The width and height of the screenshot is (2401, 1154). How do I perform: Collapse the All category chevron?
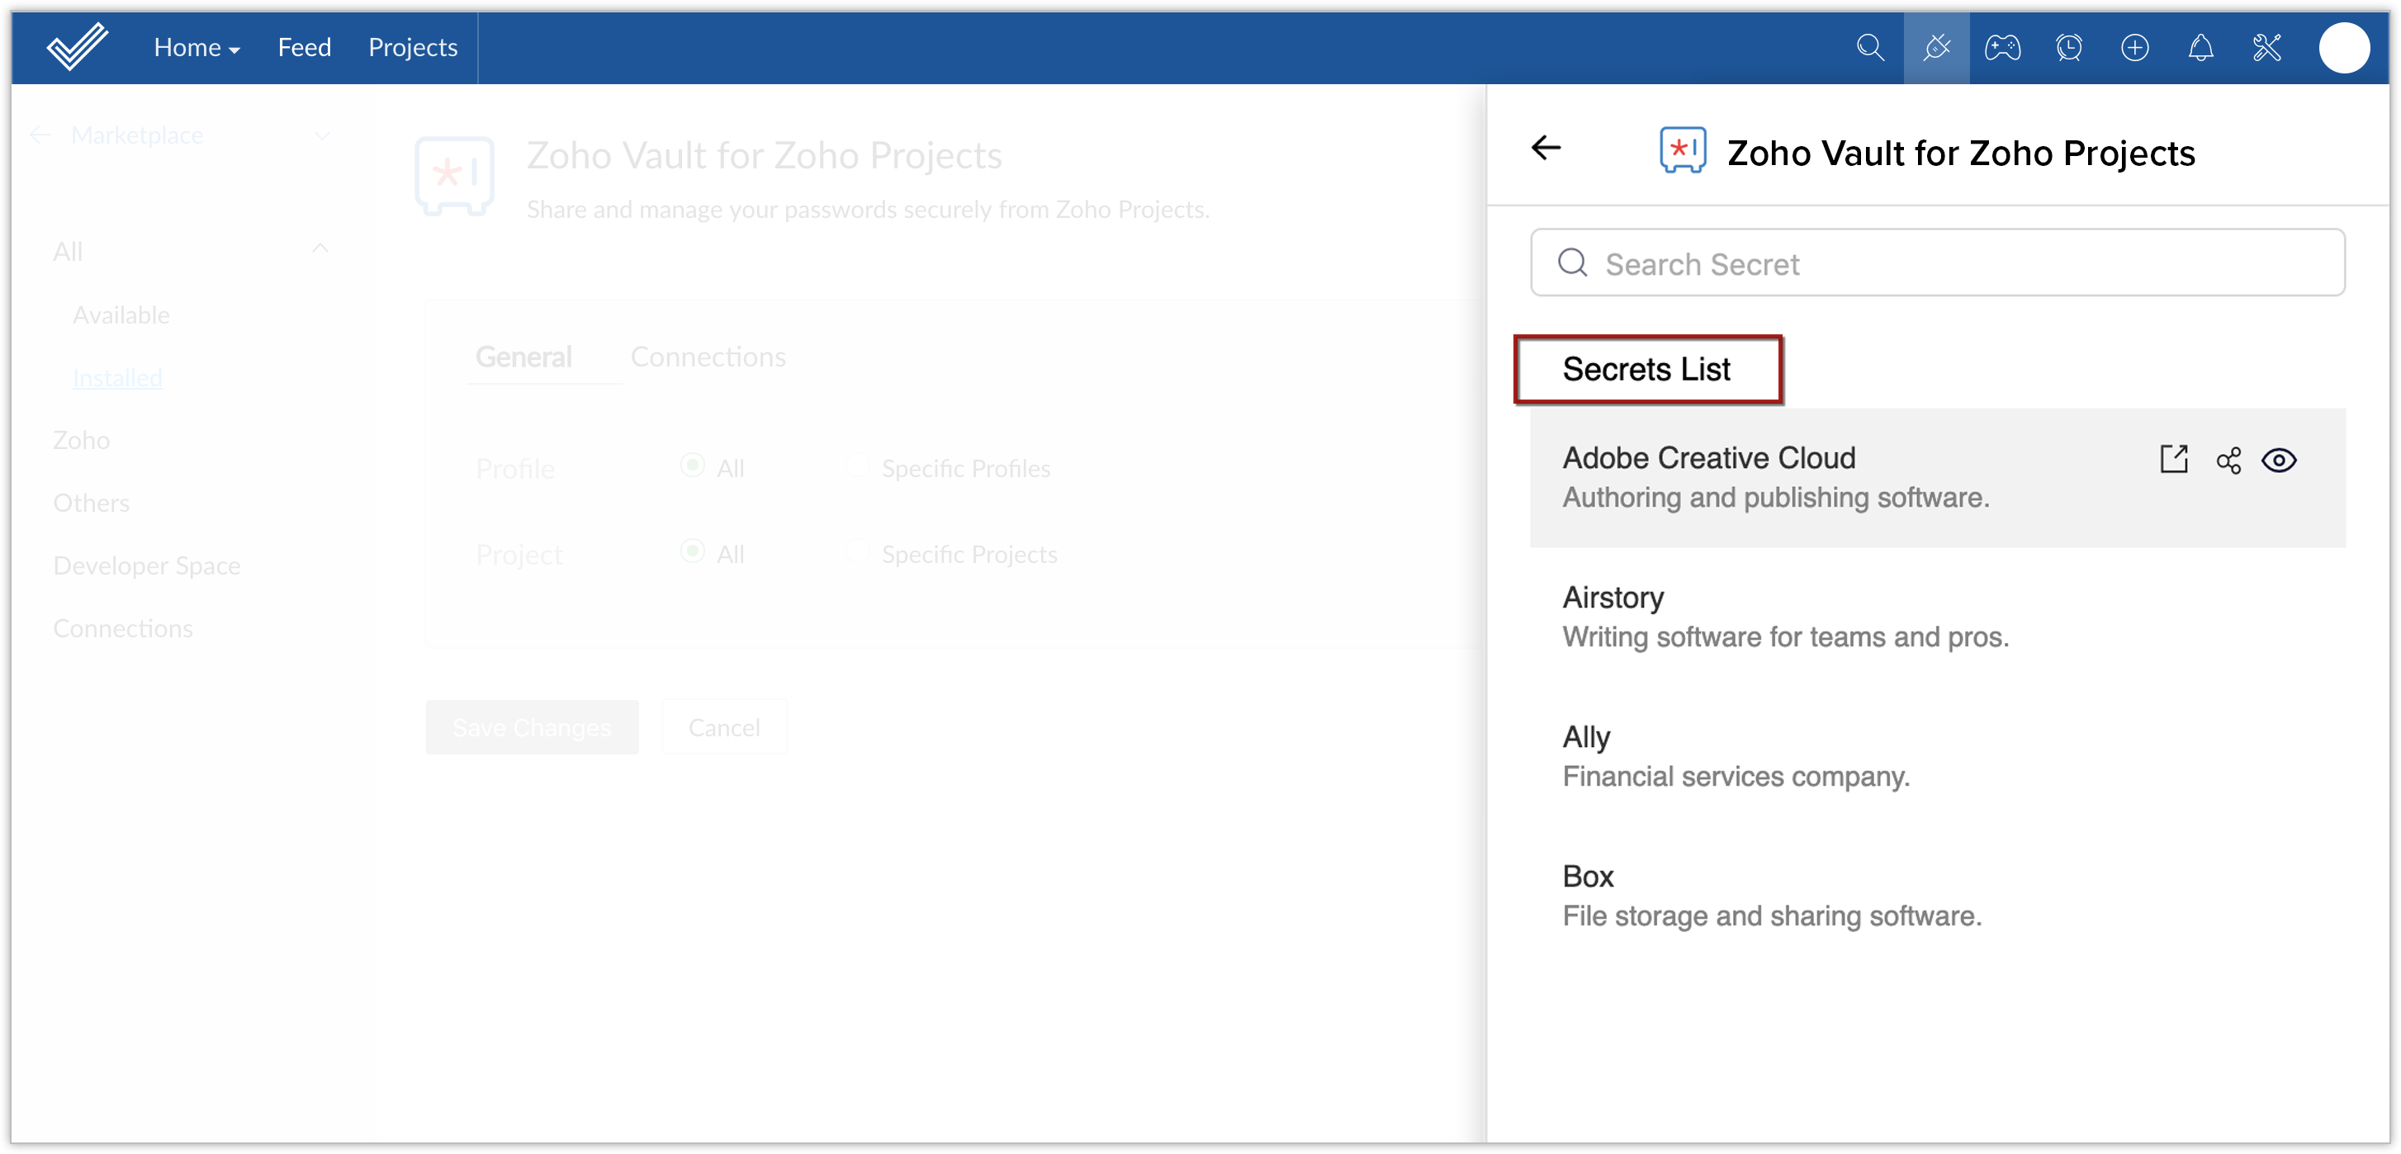pos(320,249)
